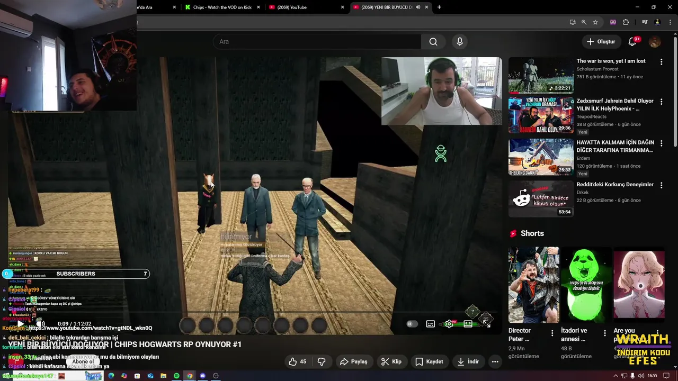Bookmark this page with star icon
Image resolution: width=678 pixels, height=381 pixels.
(x=595, y=22)
